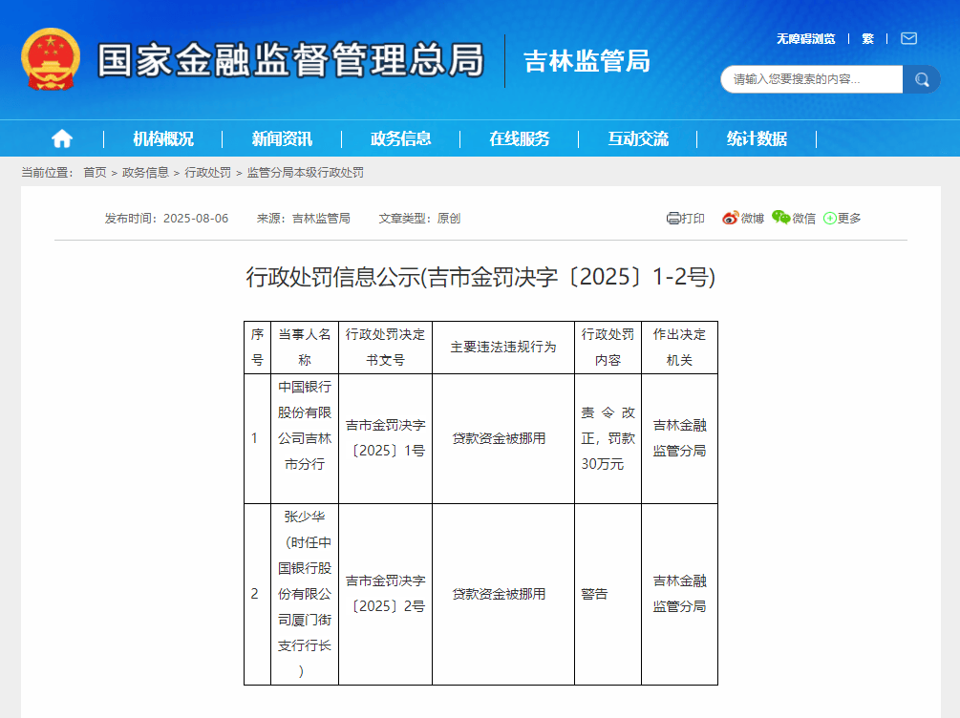Click 行政处罚 breadcrumb link
The width and height of the screenshot is (960, 718).
(x=207, y=173)
